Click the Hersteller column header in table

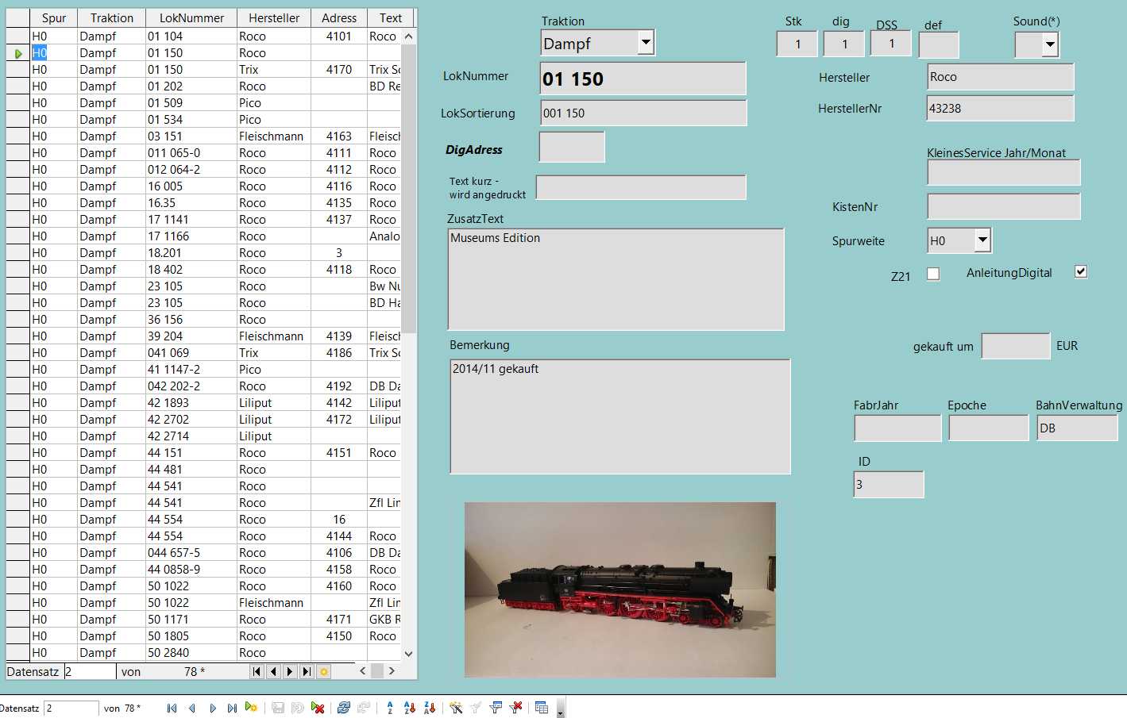274,17
